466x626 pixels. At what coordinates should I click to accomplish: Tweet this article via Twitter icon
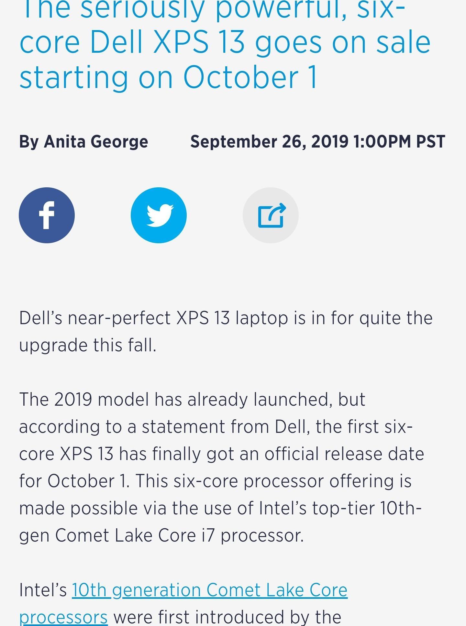point(159,215)
